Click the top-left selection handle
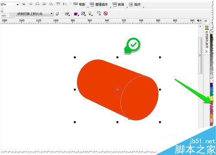Image resolution: width=216 pixels, height=155 pixels. 75,57
